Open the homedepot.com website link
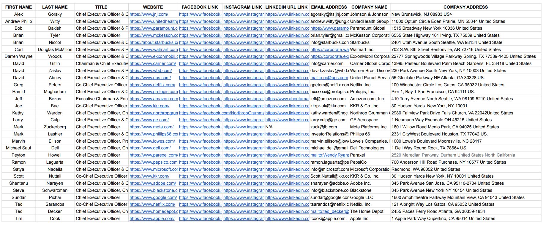543x225 pixels. click(x=154, y=211)
